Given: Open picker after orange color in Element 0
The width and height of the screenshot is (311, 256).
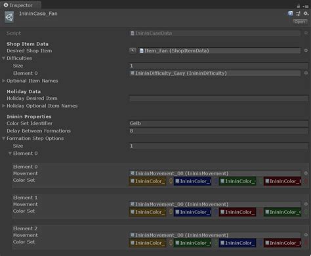Looking at the screenshot, I should [171, 181].
